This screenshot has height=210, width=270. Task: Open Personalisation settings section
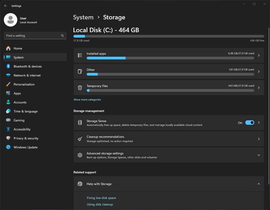coord(35,84)
